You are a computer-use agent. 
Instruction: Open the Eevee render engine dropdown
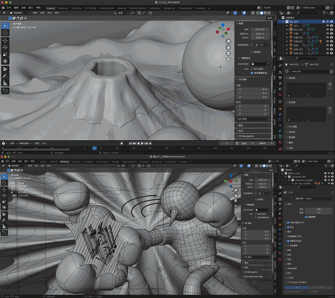319,198
